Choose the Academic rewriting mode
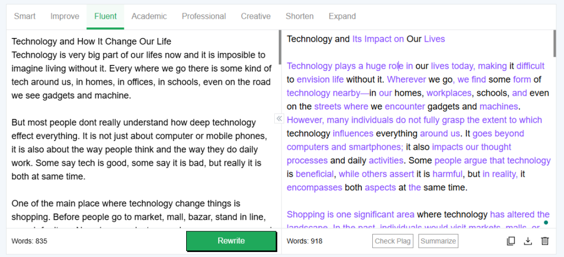The width and height of the screenshot is (564, 257). tap(149, 16)
